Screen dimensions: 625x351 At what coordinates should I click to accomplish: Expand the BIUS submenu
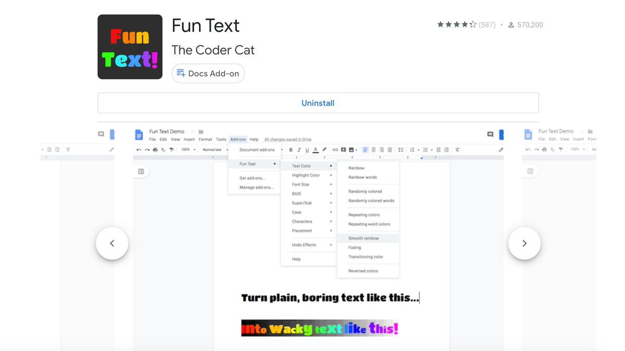[x=308, y=193]
